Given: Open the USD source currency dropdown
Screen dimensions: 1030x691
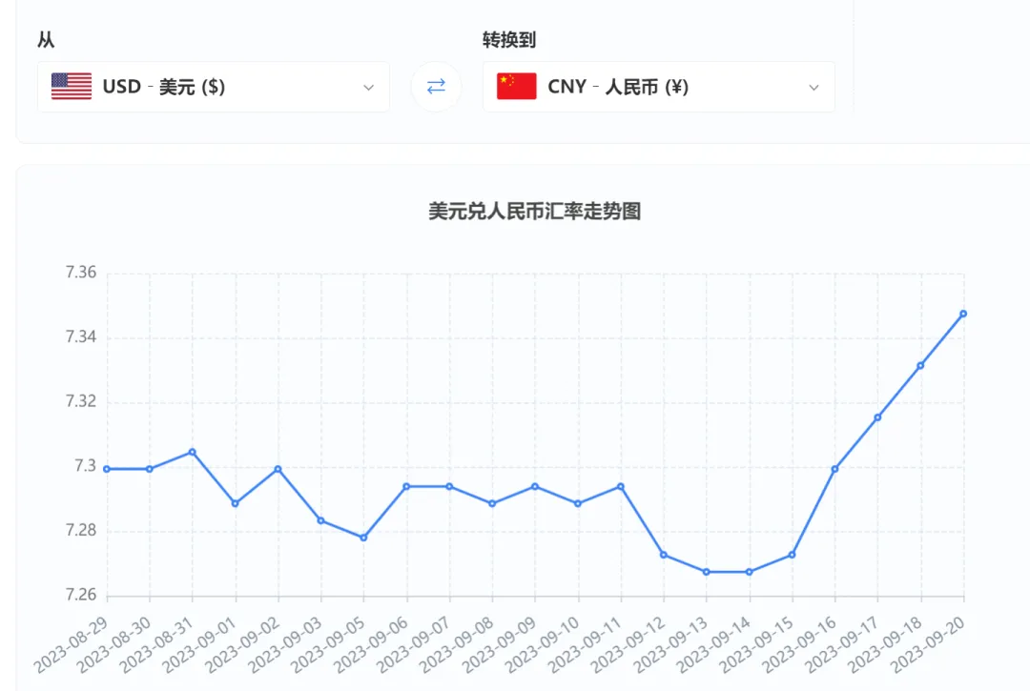Looking at the screenshot, I should (214, 87).
